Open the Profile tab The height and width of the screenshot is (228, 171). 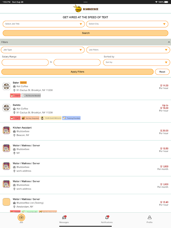[x=149, y=219]
